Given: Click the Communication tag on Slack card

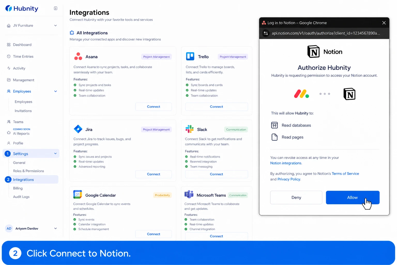Looking at the screenshot, I should pos(236,130).
